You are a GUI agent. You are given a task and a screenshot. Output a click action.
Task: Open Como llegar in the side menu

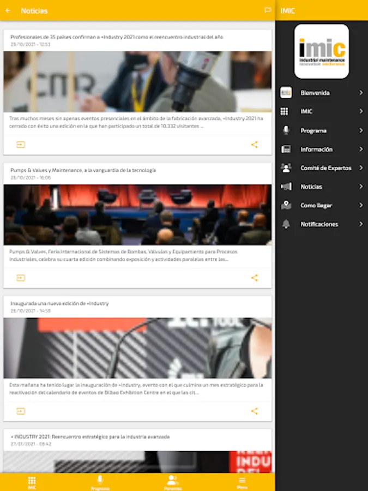tap(316, 206)
